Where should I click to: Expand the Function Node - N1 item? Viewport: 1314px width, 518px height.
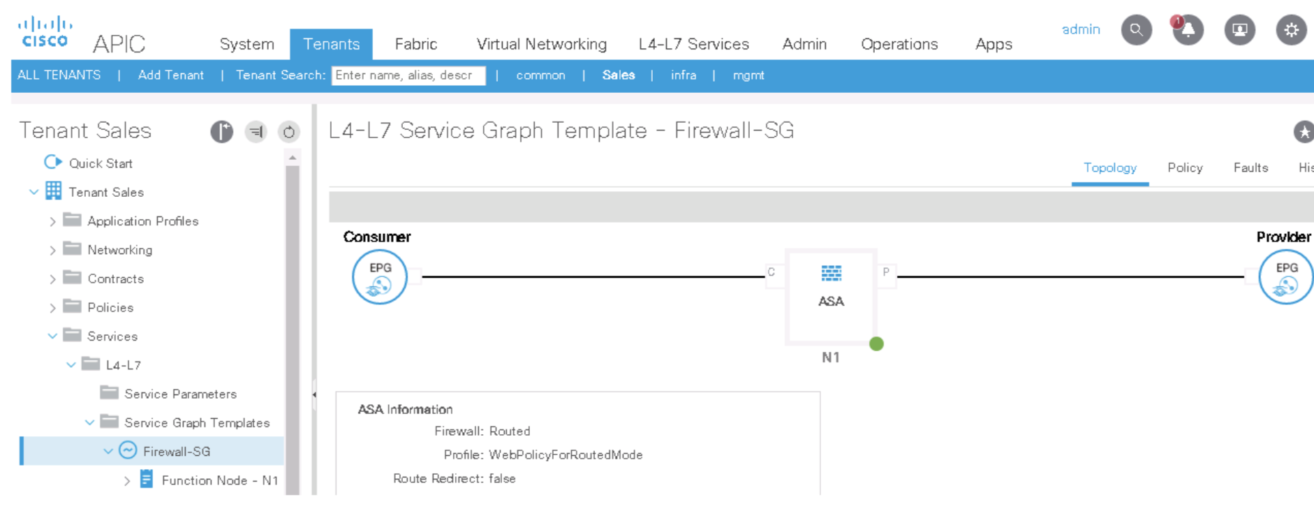pos(127,480)
